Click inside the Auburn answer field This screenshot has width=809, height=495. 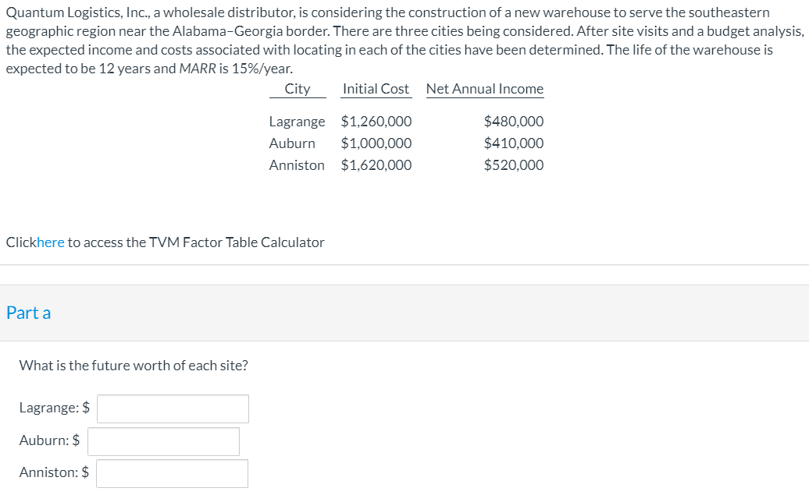pos(163,440)
